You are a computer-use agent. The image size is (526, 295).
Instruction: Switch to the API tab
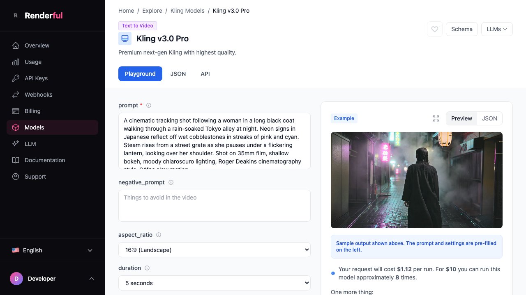click(205, 74)
